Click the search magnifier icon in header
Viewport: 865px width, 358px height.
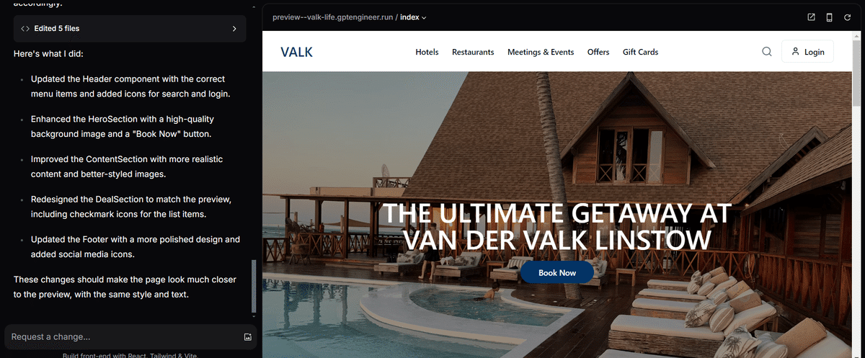point(767,52)
